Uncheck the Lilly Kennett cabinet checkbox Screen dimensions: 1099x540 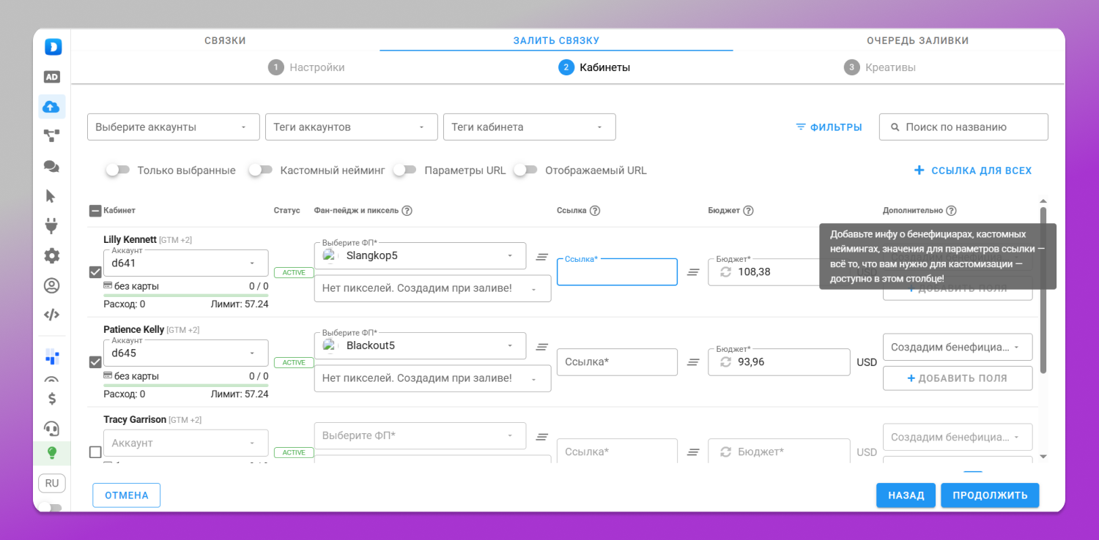tap(95, 272)
